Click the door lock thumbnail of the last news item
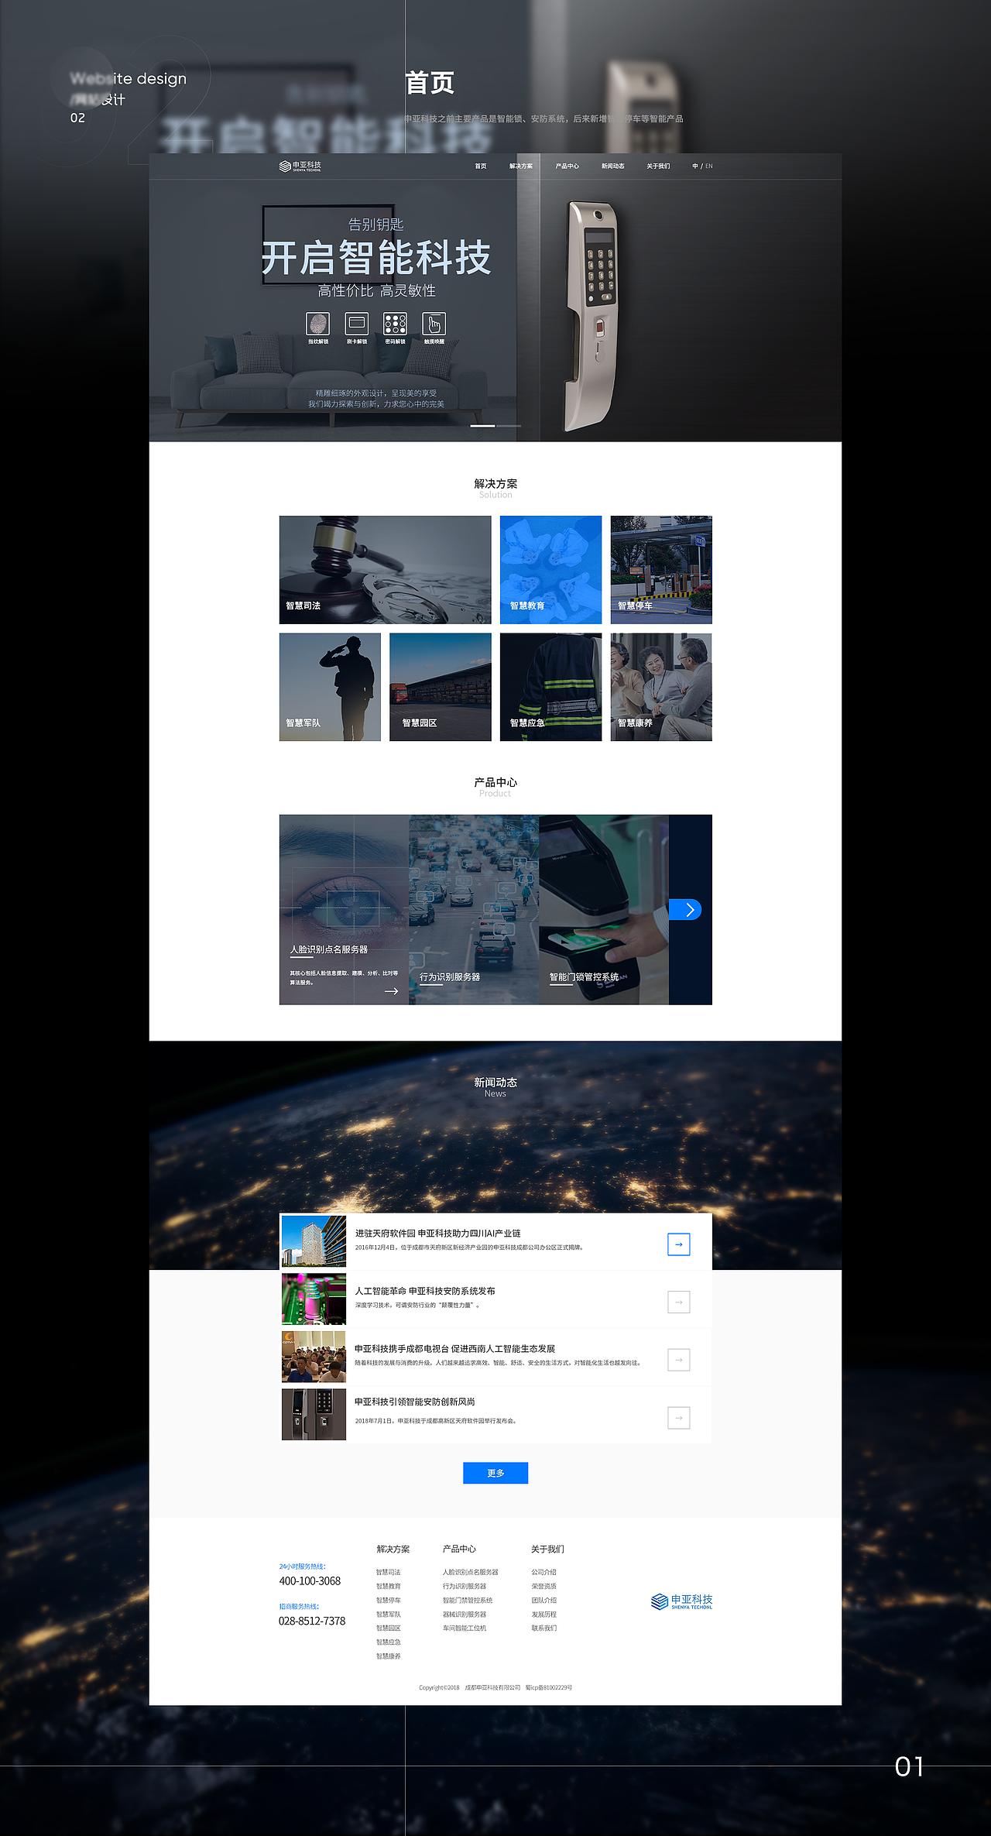The width and height of the screenshot is (991, 1836). point(314,1414)
